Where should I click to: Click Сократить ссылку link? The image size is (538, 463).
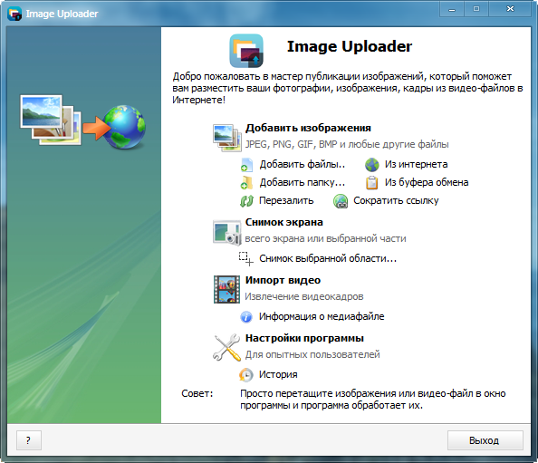pos(396,200)
